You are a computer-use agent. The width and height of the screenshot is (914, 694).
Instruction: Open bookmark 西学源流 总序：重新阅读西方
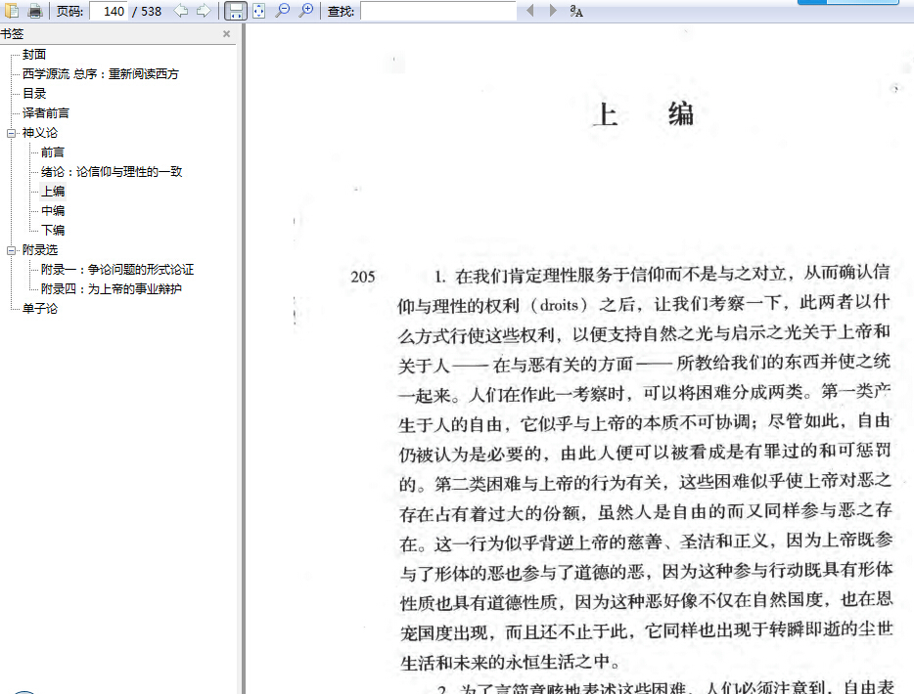100,74
